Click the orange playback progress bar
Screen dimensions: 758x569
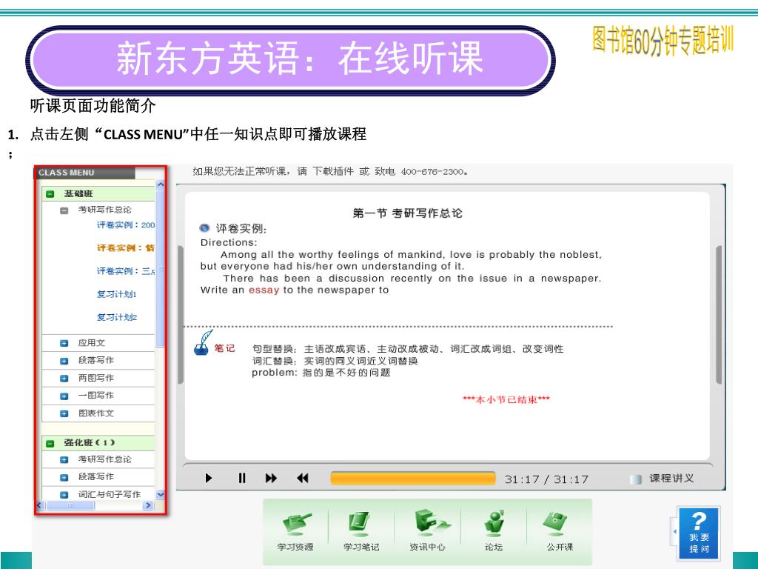click(x=413, y=478)
